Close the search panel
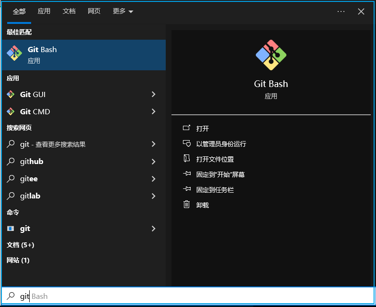 pyautogui.click(x=361, y=11)
